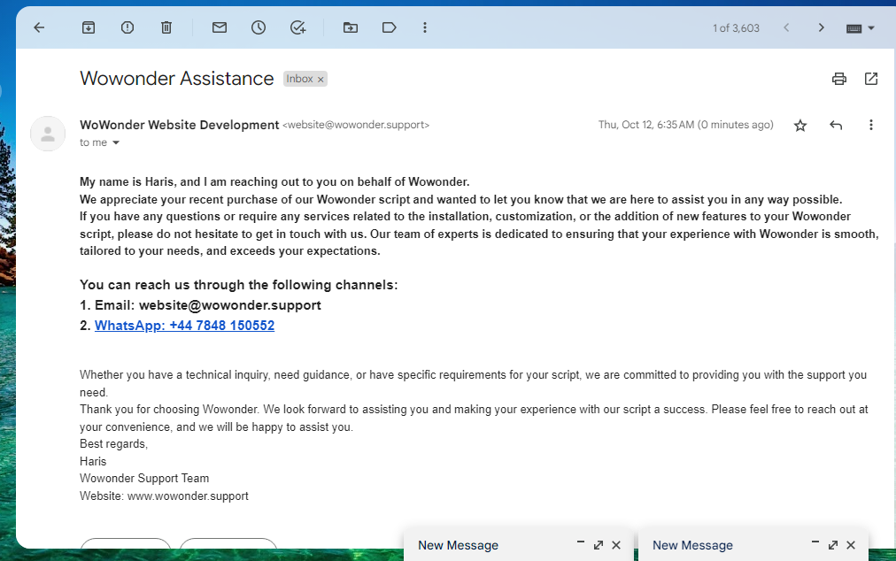Minimize the first New Message window
The height and width of the screenshot is (561, 896).
tap(581, 543)
